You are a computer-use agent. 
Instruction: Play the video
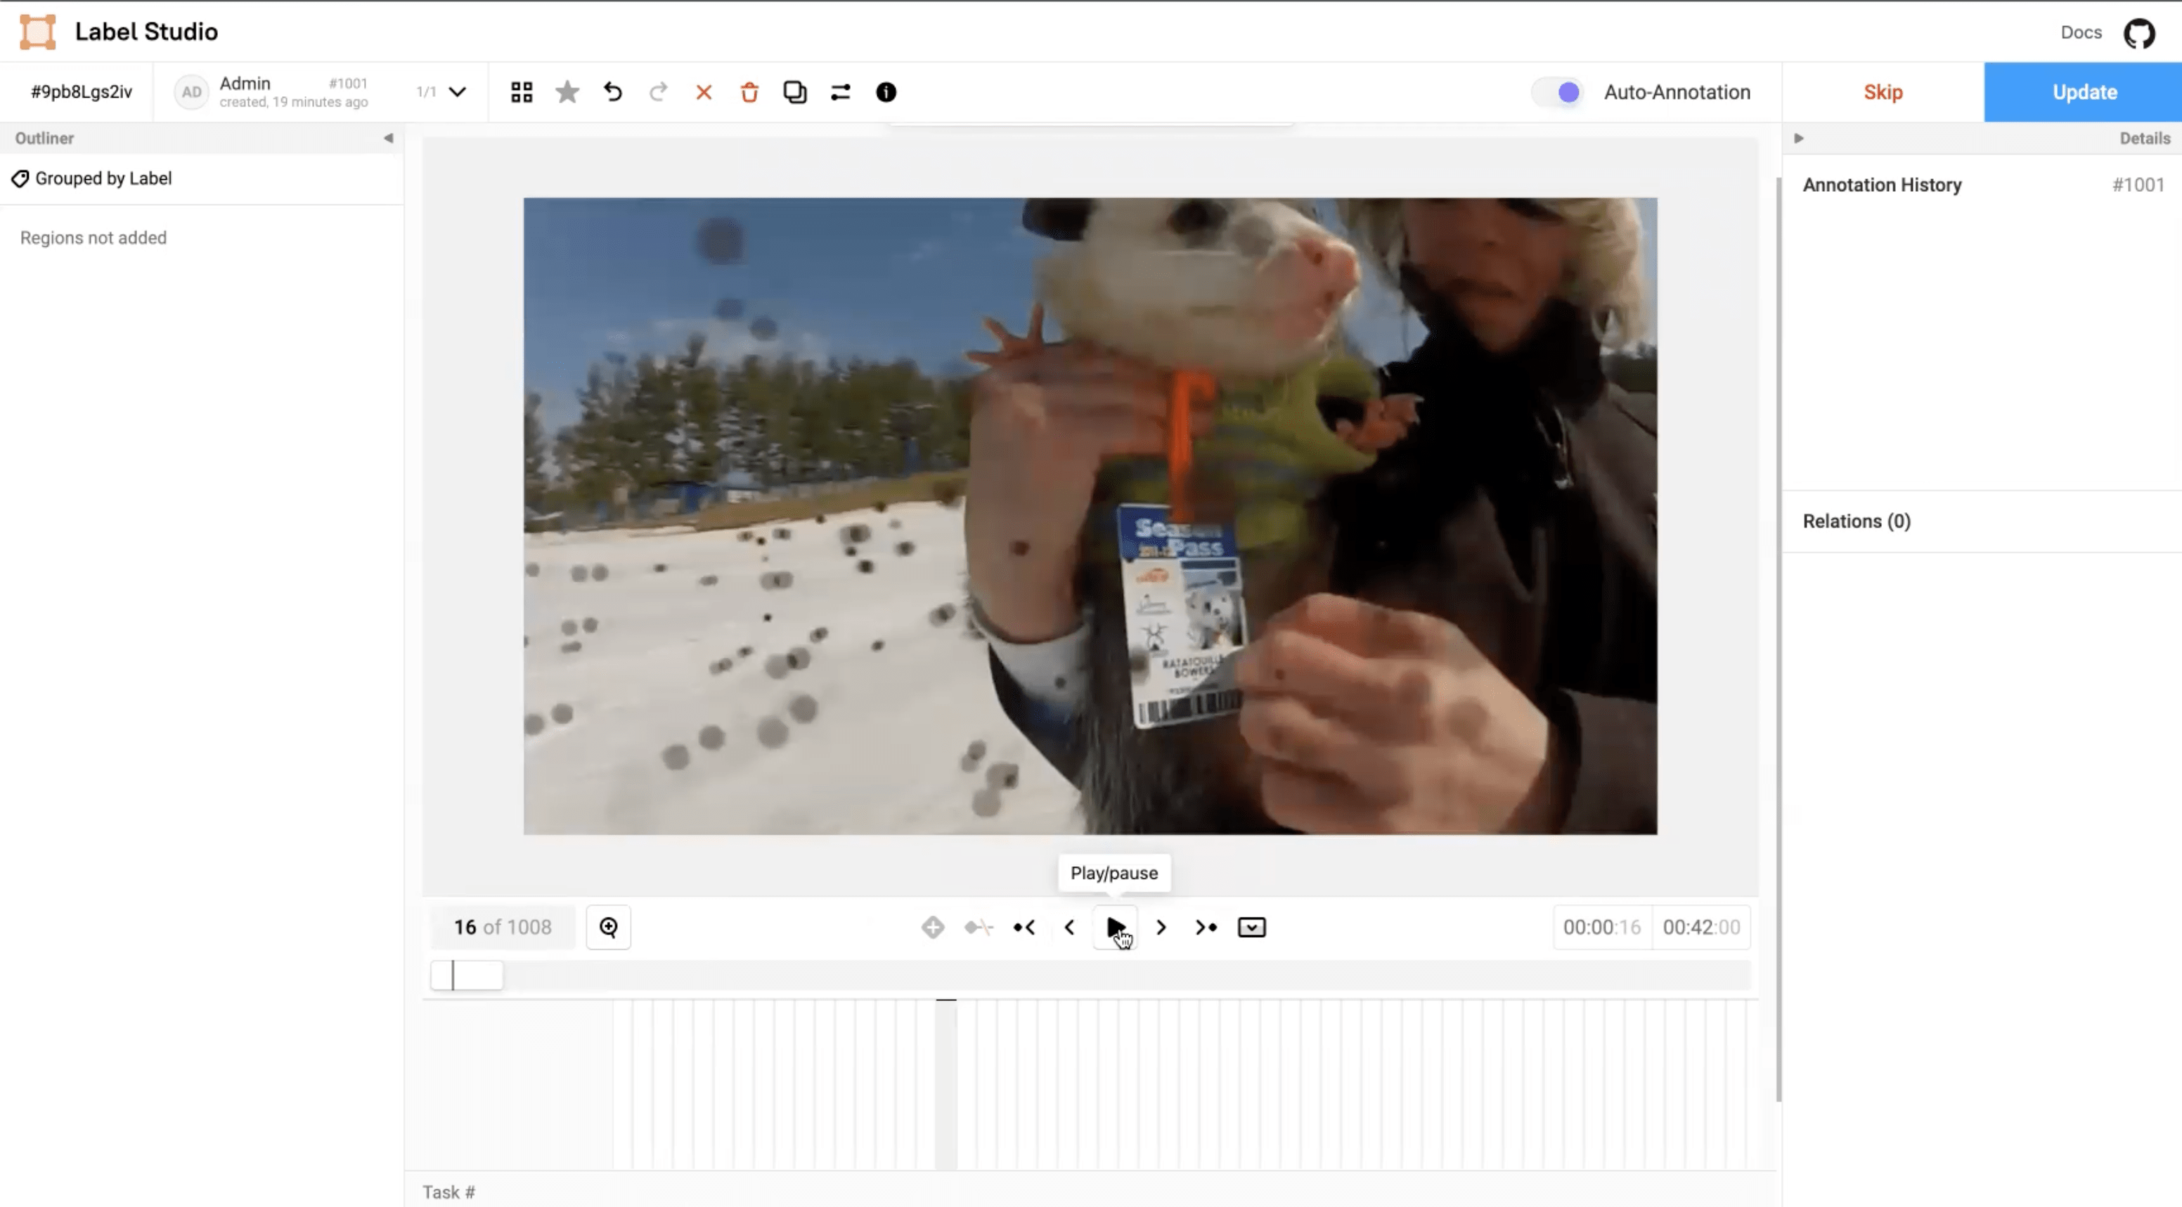coord(1115,927)
